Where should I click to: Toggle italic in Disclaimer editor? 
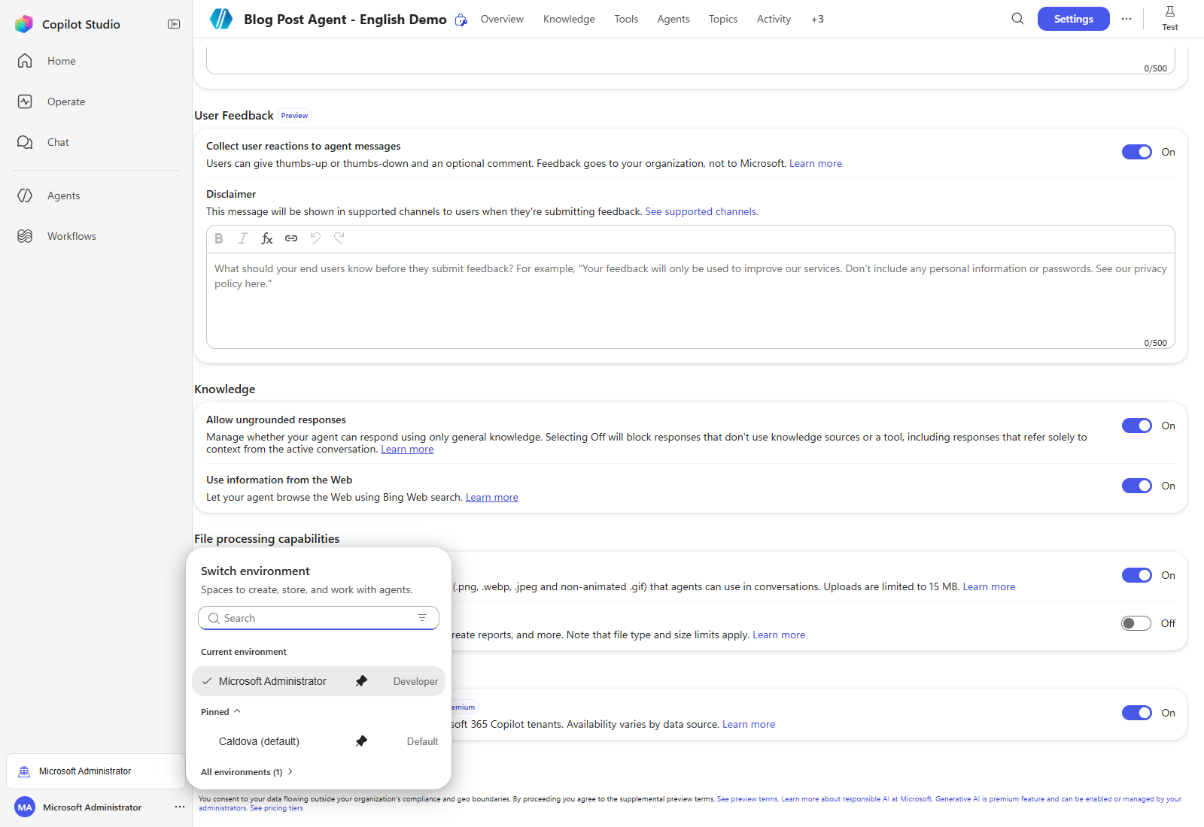243,238
